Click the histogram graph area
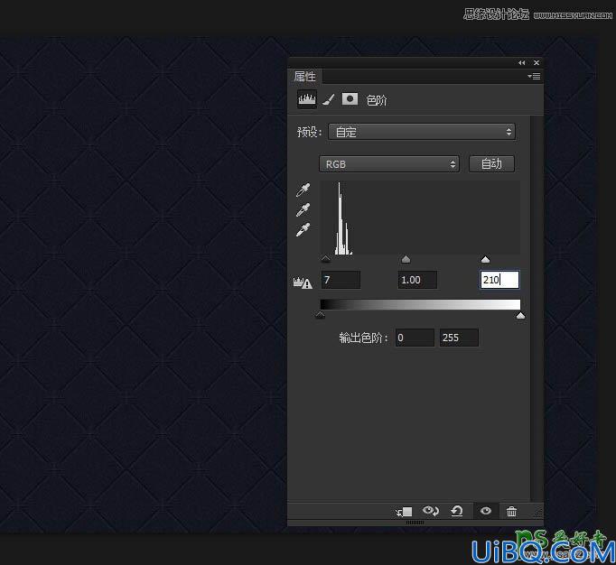 (420, 218)
